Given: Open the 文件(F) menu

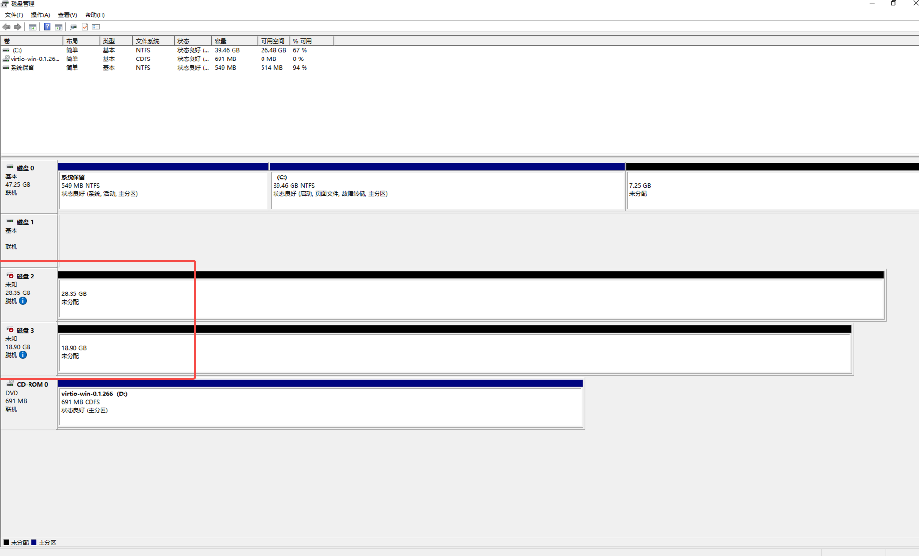Looking at the screenshot, I should click(x=14, y=15).
